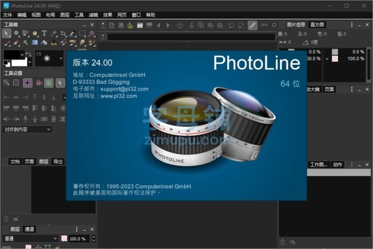Image resolution: width=373 pixels, height=249 pixels.
Task: Open the 图层 menu in menu bar
Action: pyautogui.click(x=64, y=15)
